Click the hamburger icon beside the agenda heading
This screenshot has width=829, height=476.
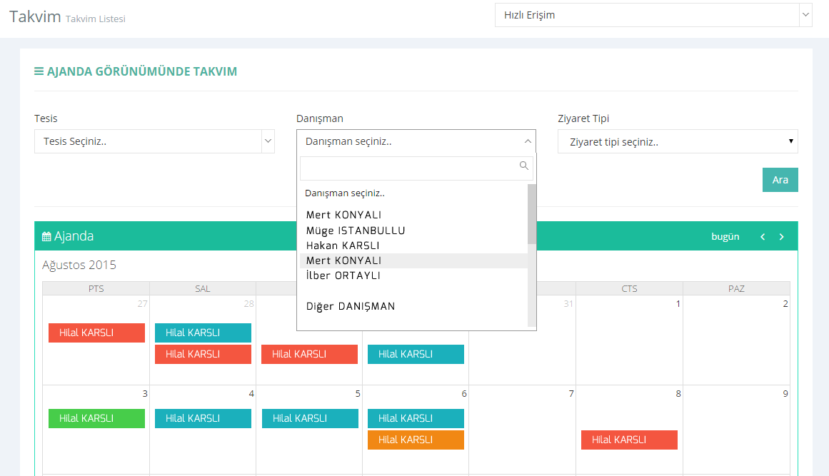point(39,71)
